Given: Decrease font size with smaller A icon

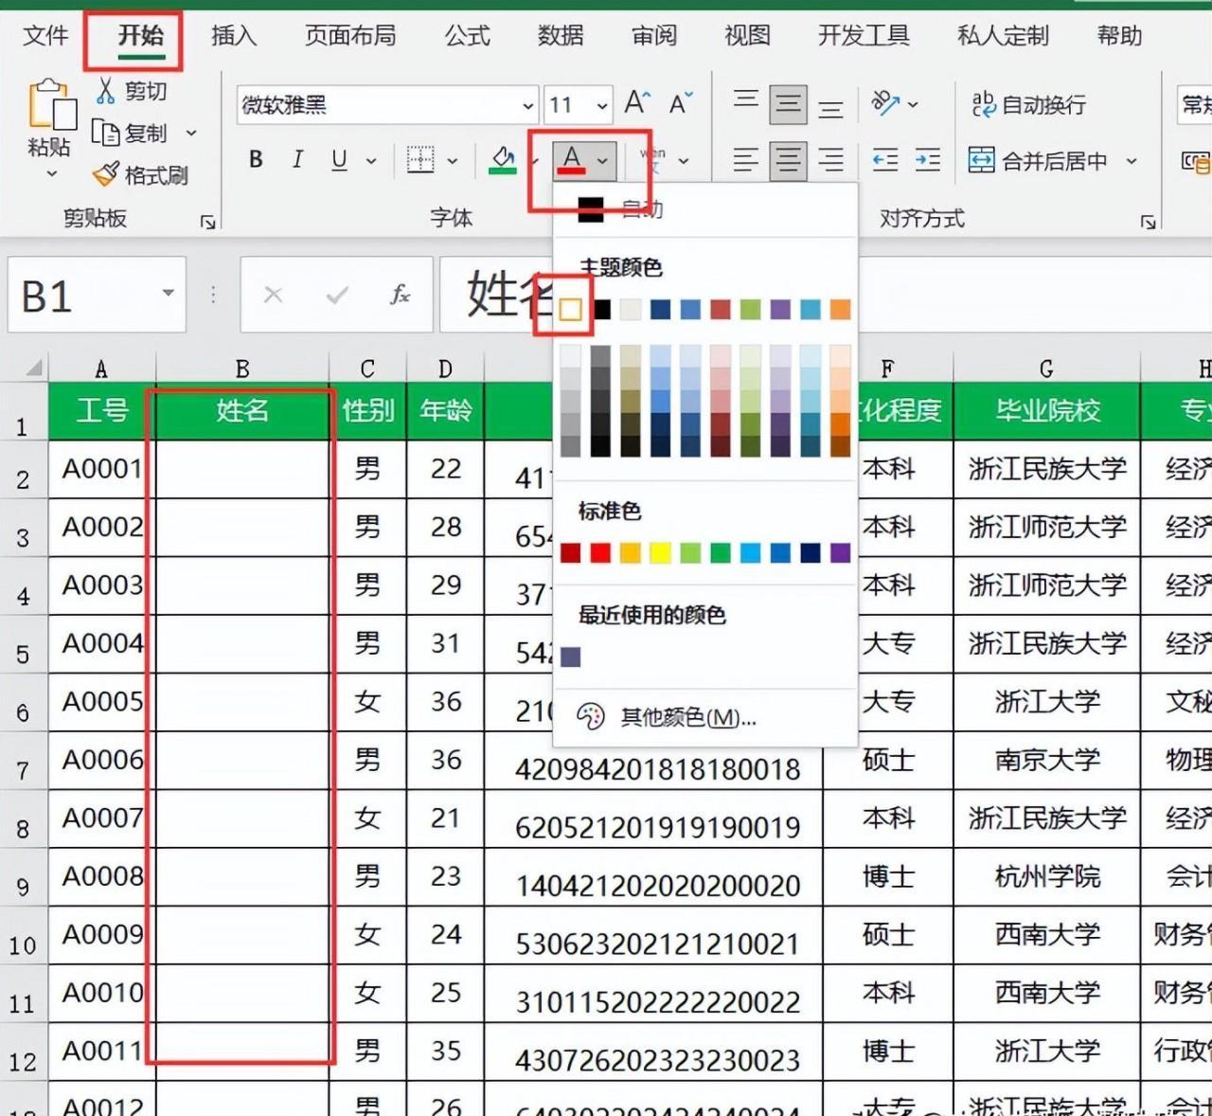Looking at the screenshot, I should [x=681, y=102].
